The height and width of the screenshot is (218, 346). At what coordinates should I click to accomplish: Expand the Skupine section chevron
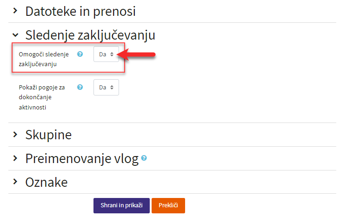(x=15, y=134)
